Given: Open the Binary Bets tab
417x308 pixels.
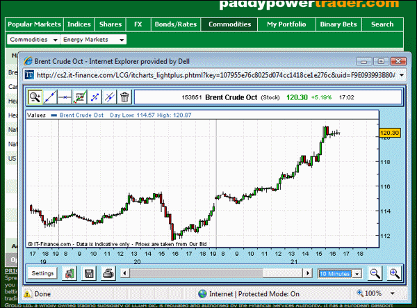Looking at the screenshot, I should (x=338, y=24).
